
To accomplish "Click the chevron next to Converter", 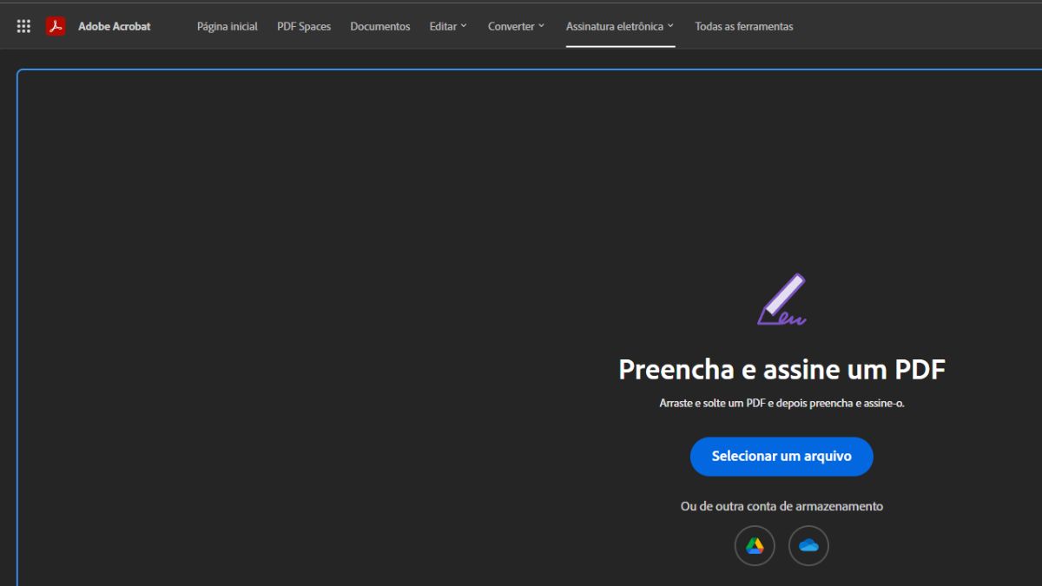I will click(x=542, y=26).
